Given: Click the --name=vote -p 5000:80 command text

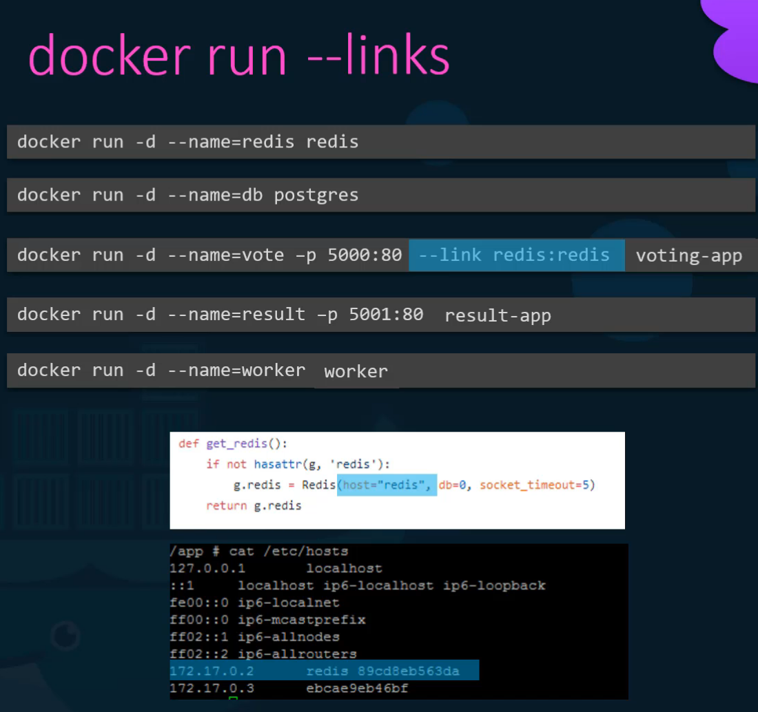Looking at the screenshot, I should click(285, 255).
